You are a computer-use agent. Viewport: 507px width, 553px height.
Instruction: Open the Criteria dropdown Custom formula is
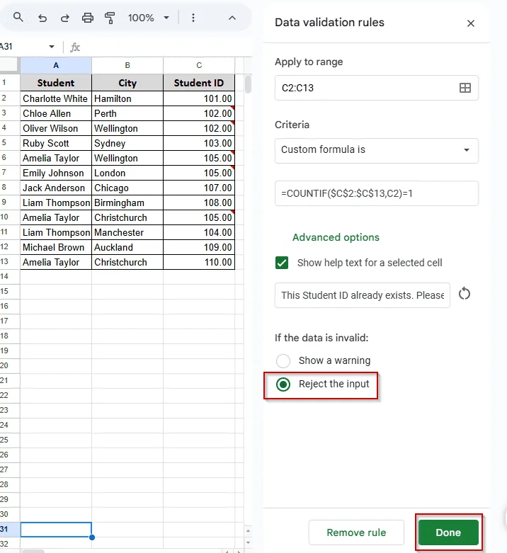pyautogui.click(x=377, y=150)
